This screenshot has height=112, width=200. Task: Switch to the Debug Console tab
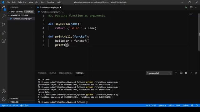click(66, 73)
